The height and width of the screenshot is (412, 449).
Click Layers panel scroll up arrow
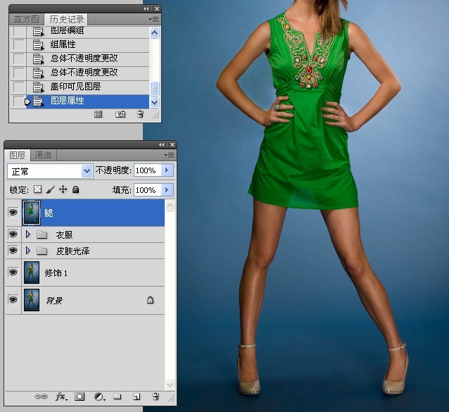tap(170, 206)
